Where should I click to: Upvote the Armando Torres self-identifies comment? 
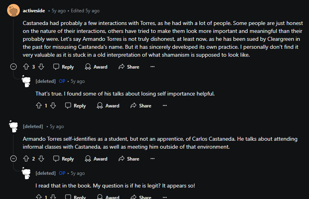(27, 159)
